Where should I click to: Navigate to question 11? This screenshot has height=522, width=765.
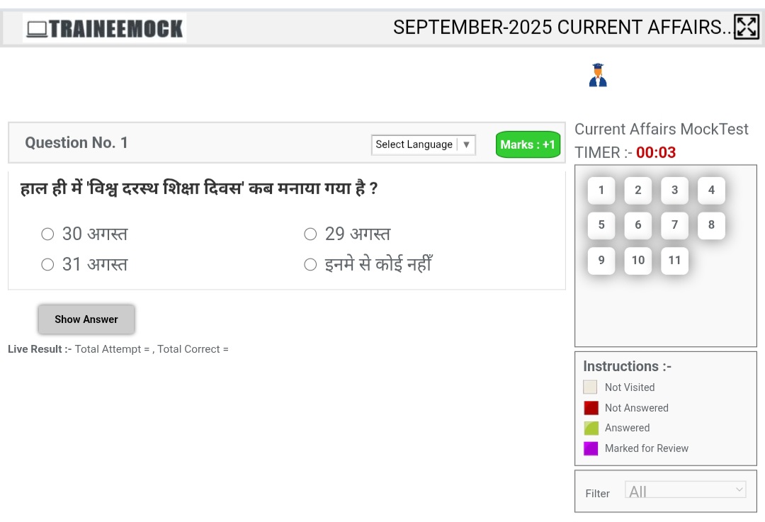(x=674, y=261)
